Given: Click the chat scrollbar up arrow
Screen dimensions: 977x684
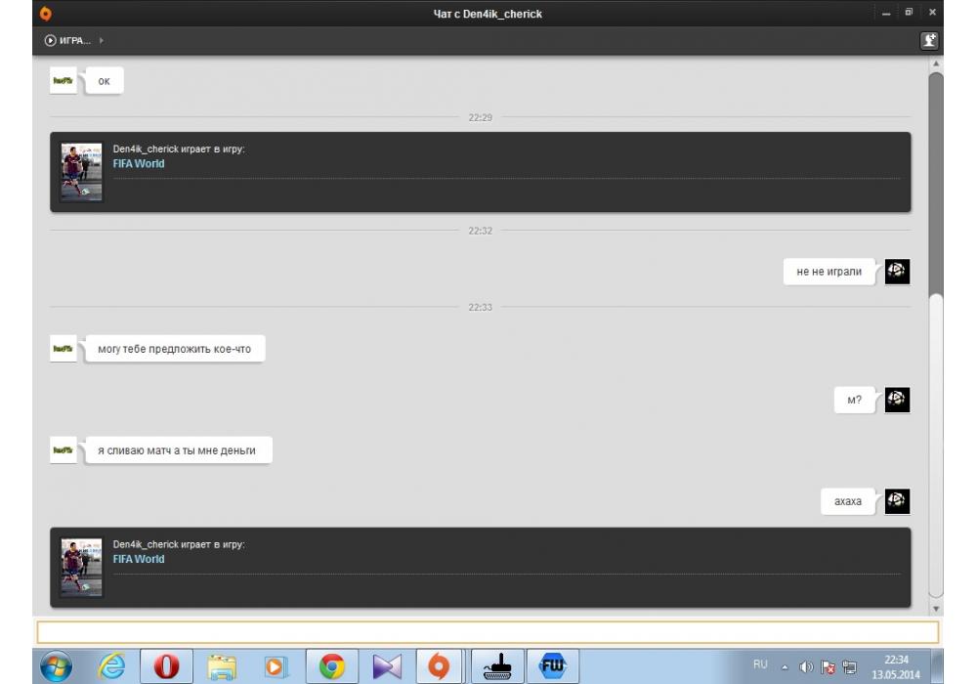Looking at the screenshot, I should 936,64.
